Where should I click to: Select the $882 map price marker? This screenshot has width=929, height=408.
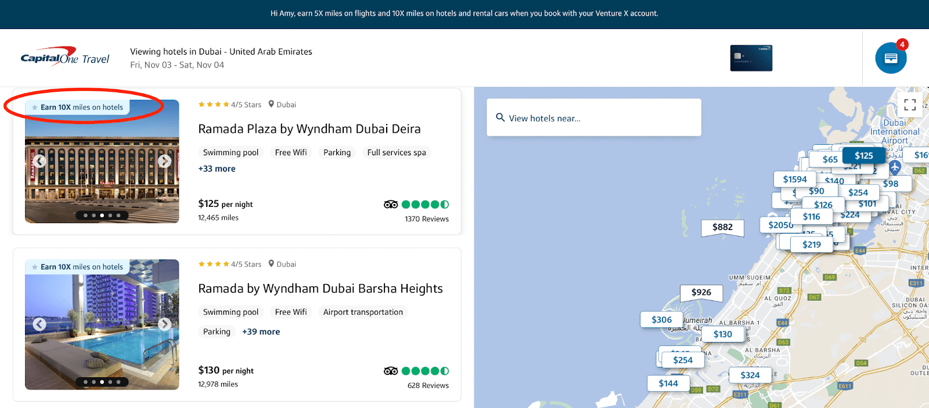click(x=722, y=227)
